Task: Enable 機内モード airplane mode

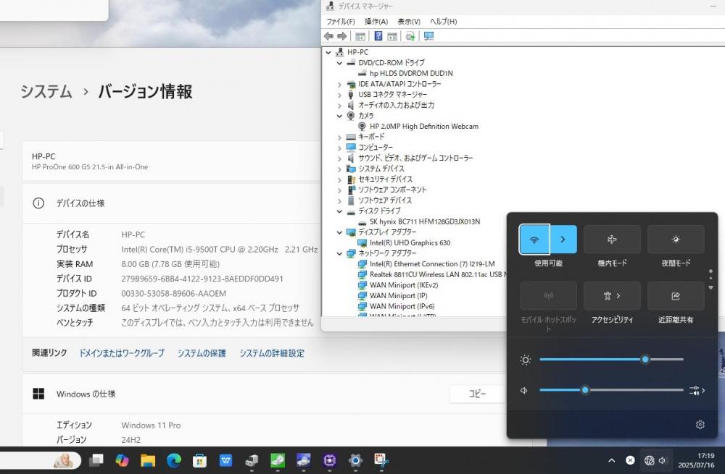Action: click(612, 239)
